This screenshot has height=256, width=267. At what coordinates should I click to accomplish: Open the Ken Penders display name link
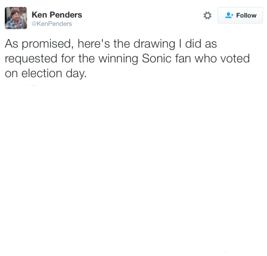57,15
